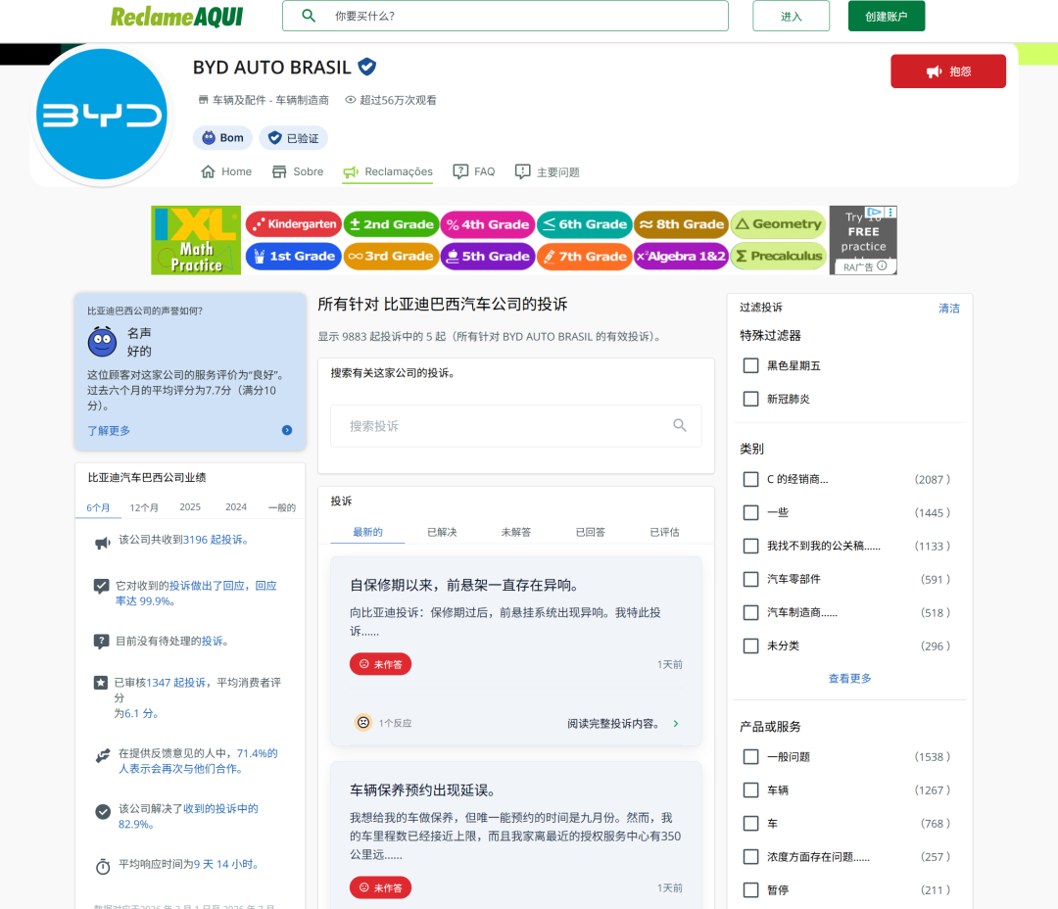Check the 车辆 product filter checkbox
The height and width of the screenshot is (909, 1058).
click(750, 790)
